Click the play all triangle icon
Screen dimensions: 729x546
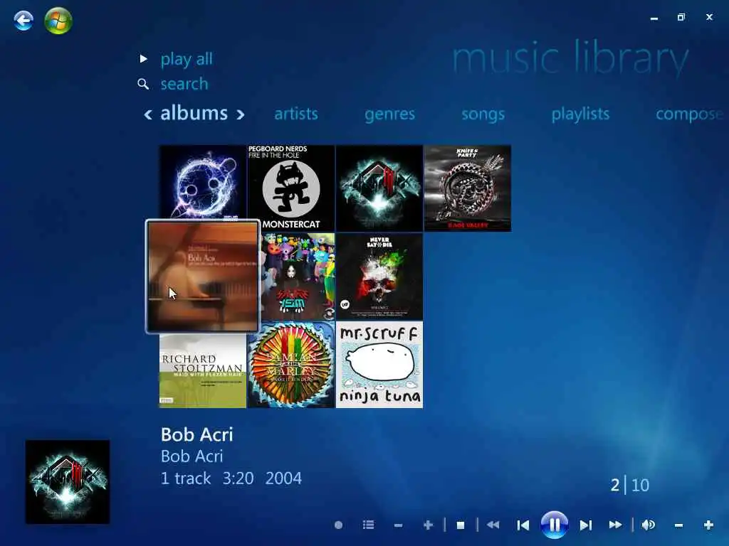(x=144, y=58)
